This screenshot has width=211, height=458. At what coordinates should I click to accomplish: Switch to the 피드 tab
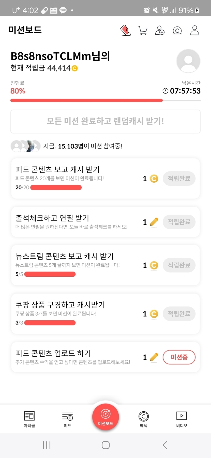coord(67,419)
